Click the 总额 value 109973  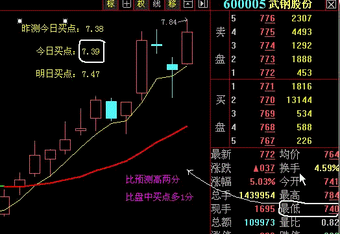[x=260, y=222]
